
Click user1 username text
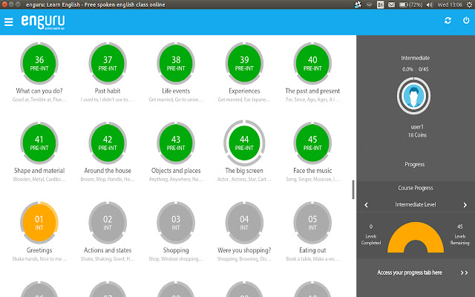(417, 127)
